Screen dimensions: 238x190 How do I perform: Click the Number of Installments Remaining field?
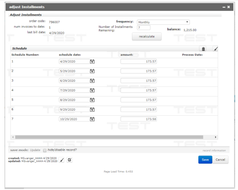tap(144, 28)
